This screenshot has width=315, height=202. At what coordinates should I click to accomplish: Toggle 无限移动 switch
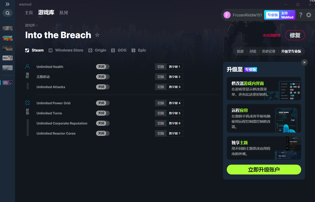[x=103, y=77]
